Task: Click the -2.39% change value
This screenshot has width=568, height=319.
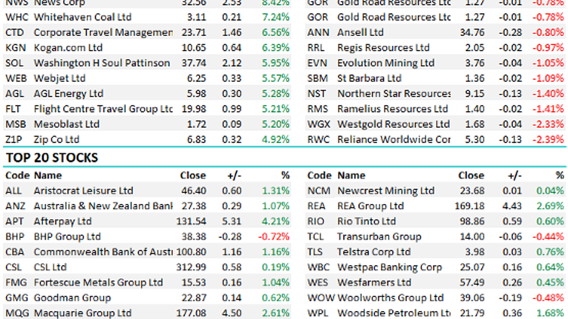Action: (549, 139)
